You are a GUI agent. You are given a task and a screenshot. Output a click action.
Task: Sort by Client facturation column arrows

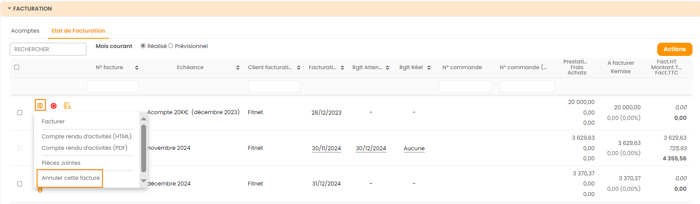click(299, 68)
